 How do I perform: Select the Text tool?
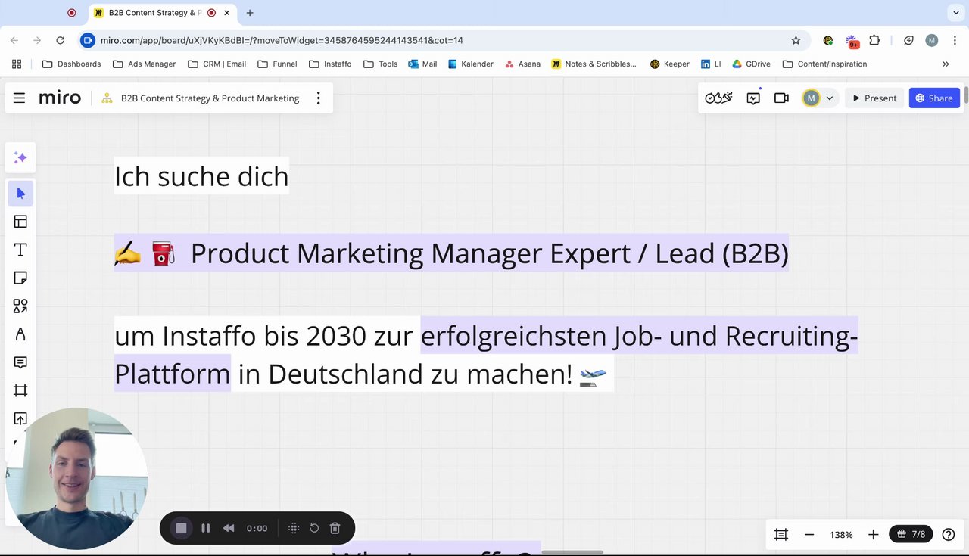click(x=20, y=250)
